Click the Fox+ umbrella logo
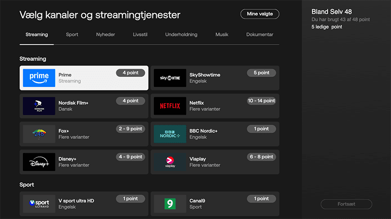The height and width of the screenshot is (219, 391). [x=39, y=134]
